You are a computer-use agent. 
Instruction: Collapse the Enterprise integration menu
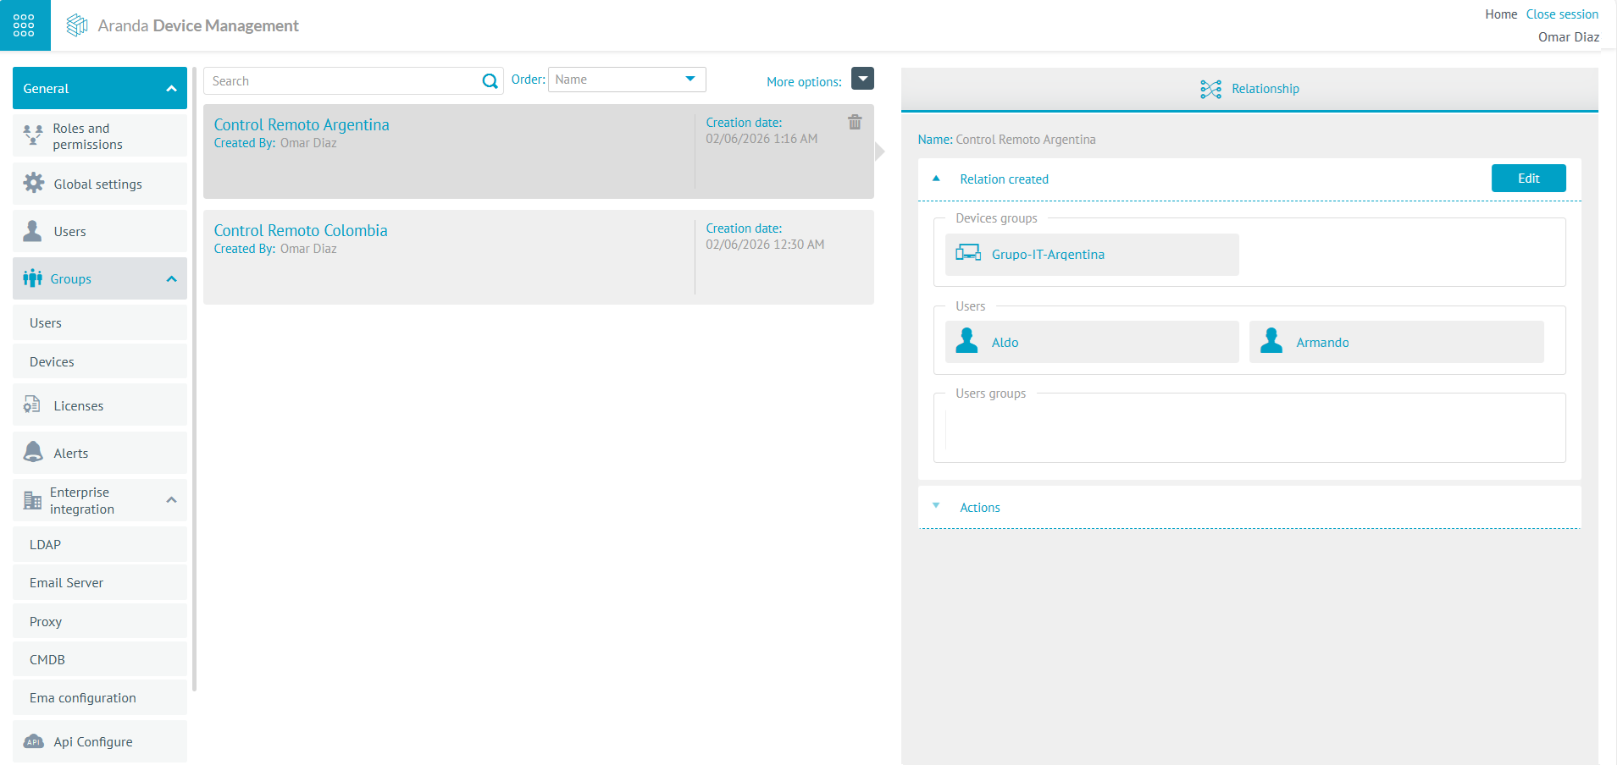(171, 500)
